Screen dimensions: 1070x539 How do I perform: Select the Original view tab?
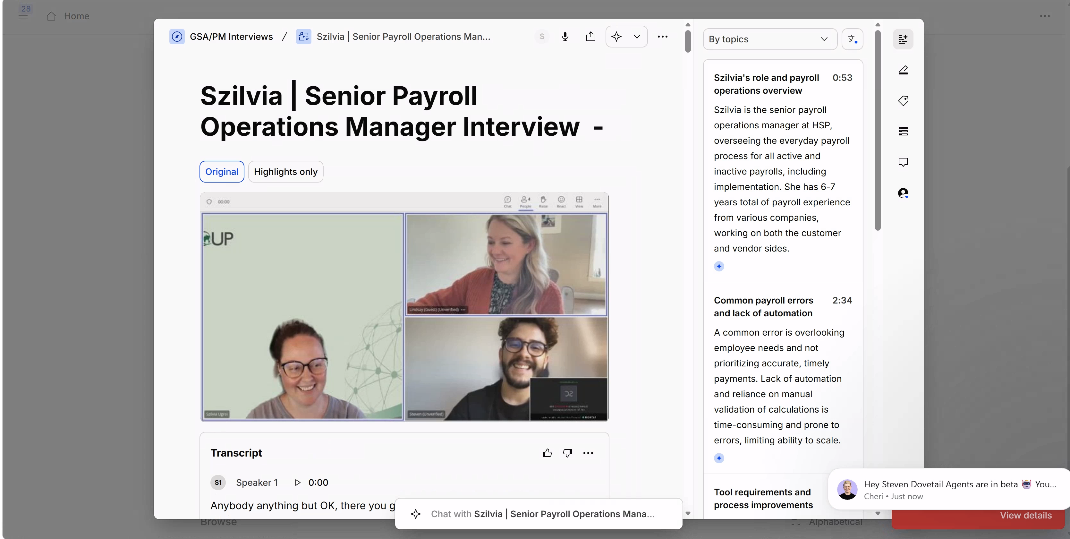222,172
